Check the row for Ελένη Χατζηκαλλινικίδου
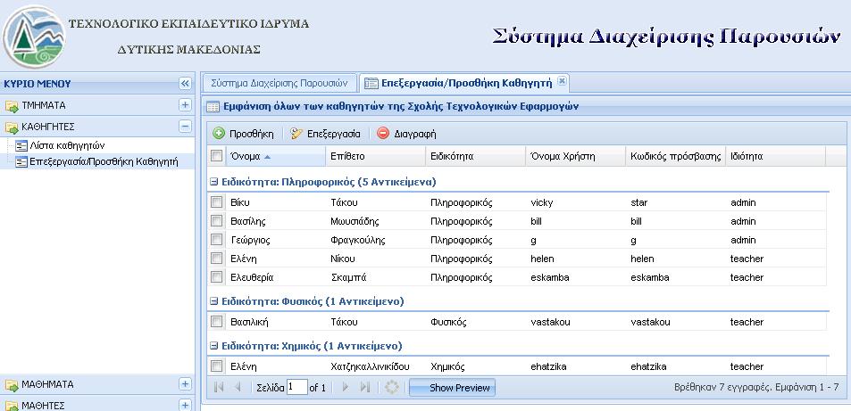The width and height of the screenshot is (851, 411). 217,366
